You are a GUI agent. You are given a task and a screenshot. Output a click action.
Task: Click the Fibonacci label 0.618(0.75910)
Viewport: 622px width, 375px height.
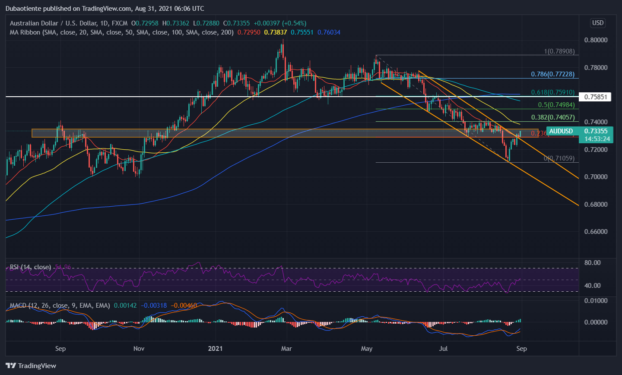553,92
